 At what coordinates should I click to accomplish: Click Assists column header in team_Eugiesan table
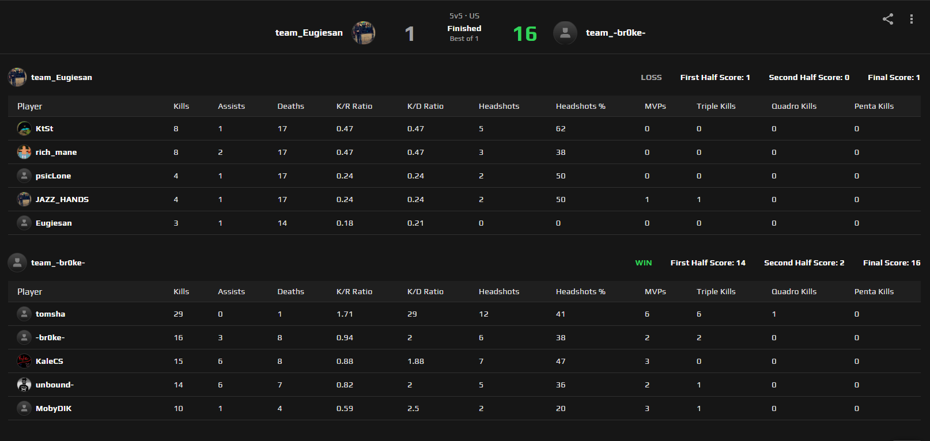click(231, 106)
